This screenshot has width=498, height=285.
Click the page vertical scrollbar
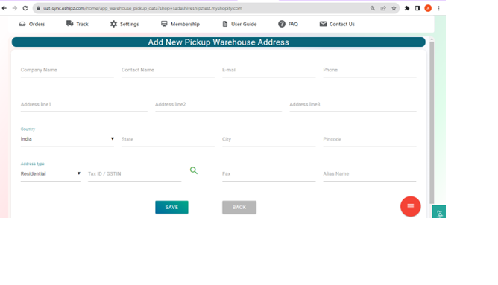pyautogui.click(x=432, y=122)
